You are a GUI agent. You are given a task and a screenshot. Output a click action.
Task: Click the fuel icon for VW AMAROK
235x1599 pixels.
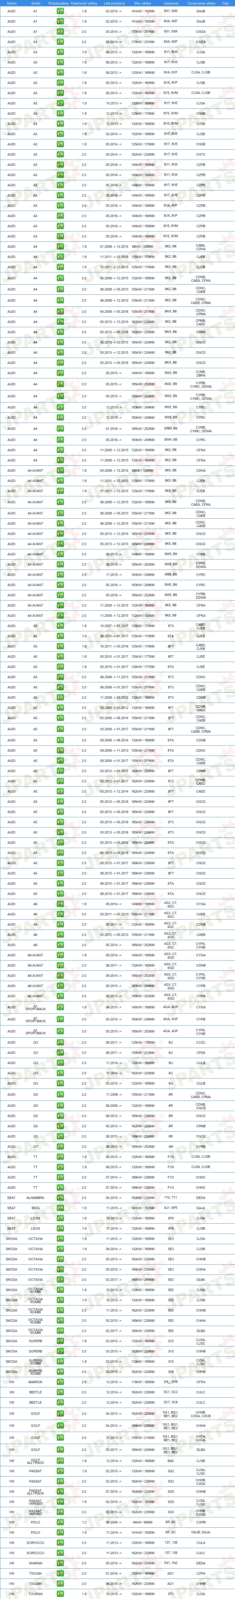[x=60, y=1382]
